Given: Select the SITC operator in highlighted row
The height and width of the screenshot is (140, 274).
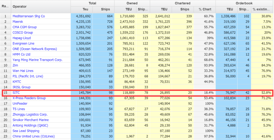Looking at the screenshot, I should 16,93.
